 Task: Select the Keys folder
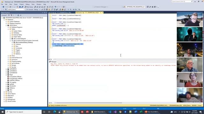pyautogui.click(x=17, y=46)
